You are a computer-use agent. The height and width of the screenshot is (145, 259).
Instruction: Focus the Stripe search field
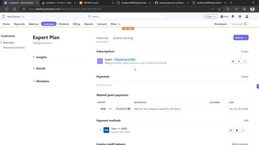coord(125,17)
